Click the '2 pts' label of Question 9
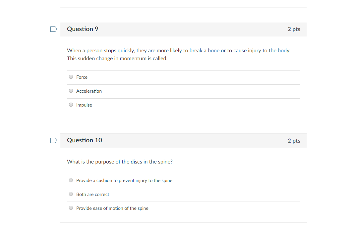The width and height of the screenshot is (353, 233). (x=294, y=29)
